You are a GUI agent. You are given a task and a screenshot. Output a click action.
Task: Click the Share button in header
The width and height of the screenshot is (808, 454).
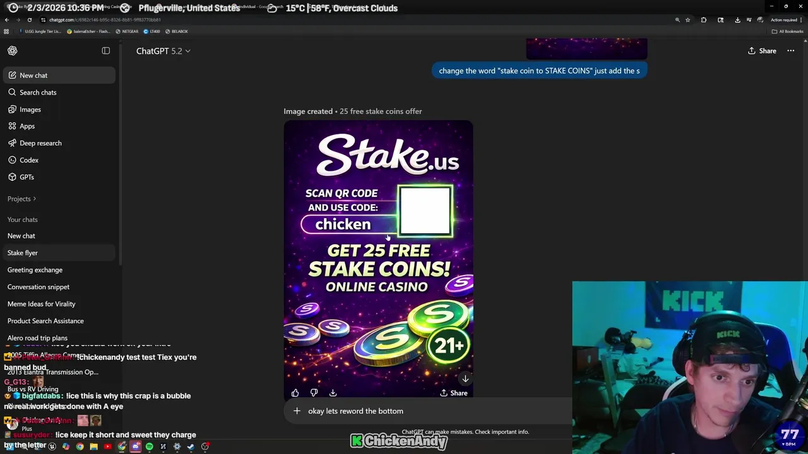(x=762, y=50)
